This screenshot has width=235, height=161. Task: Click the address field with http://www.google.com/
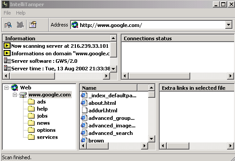(x=151, y=25)
